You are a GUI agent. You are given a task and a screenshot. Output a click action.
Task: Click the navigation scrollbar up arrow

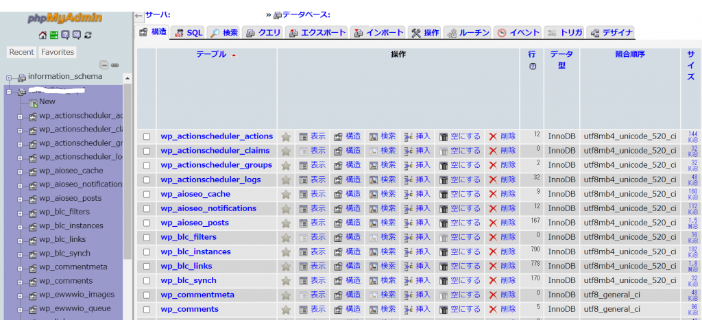click(x=127, y=78)
